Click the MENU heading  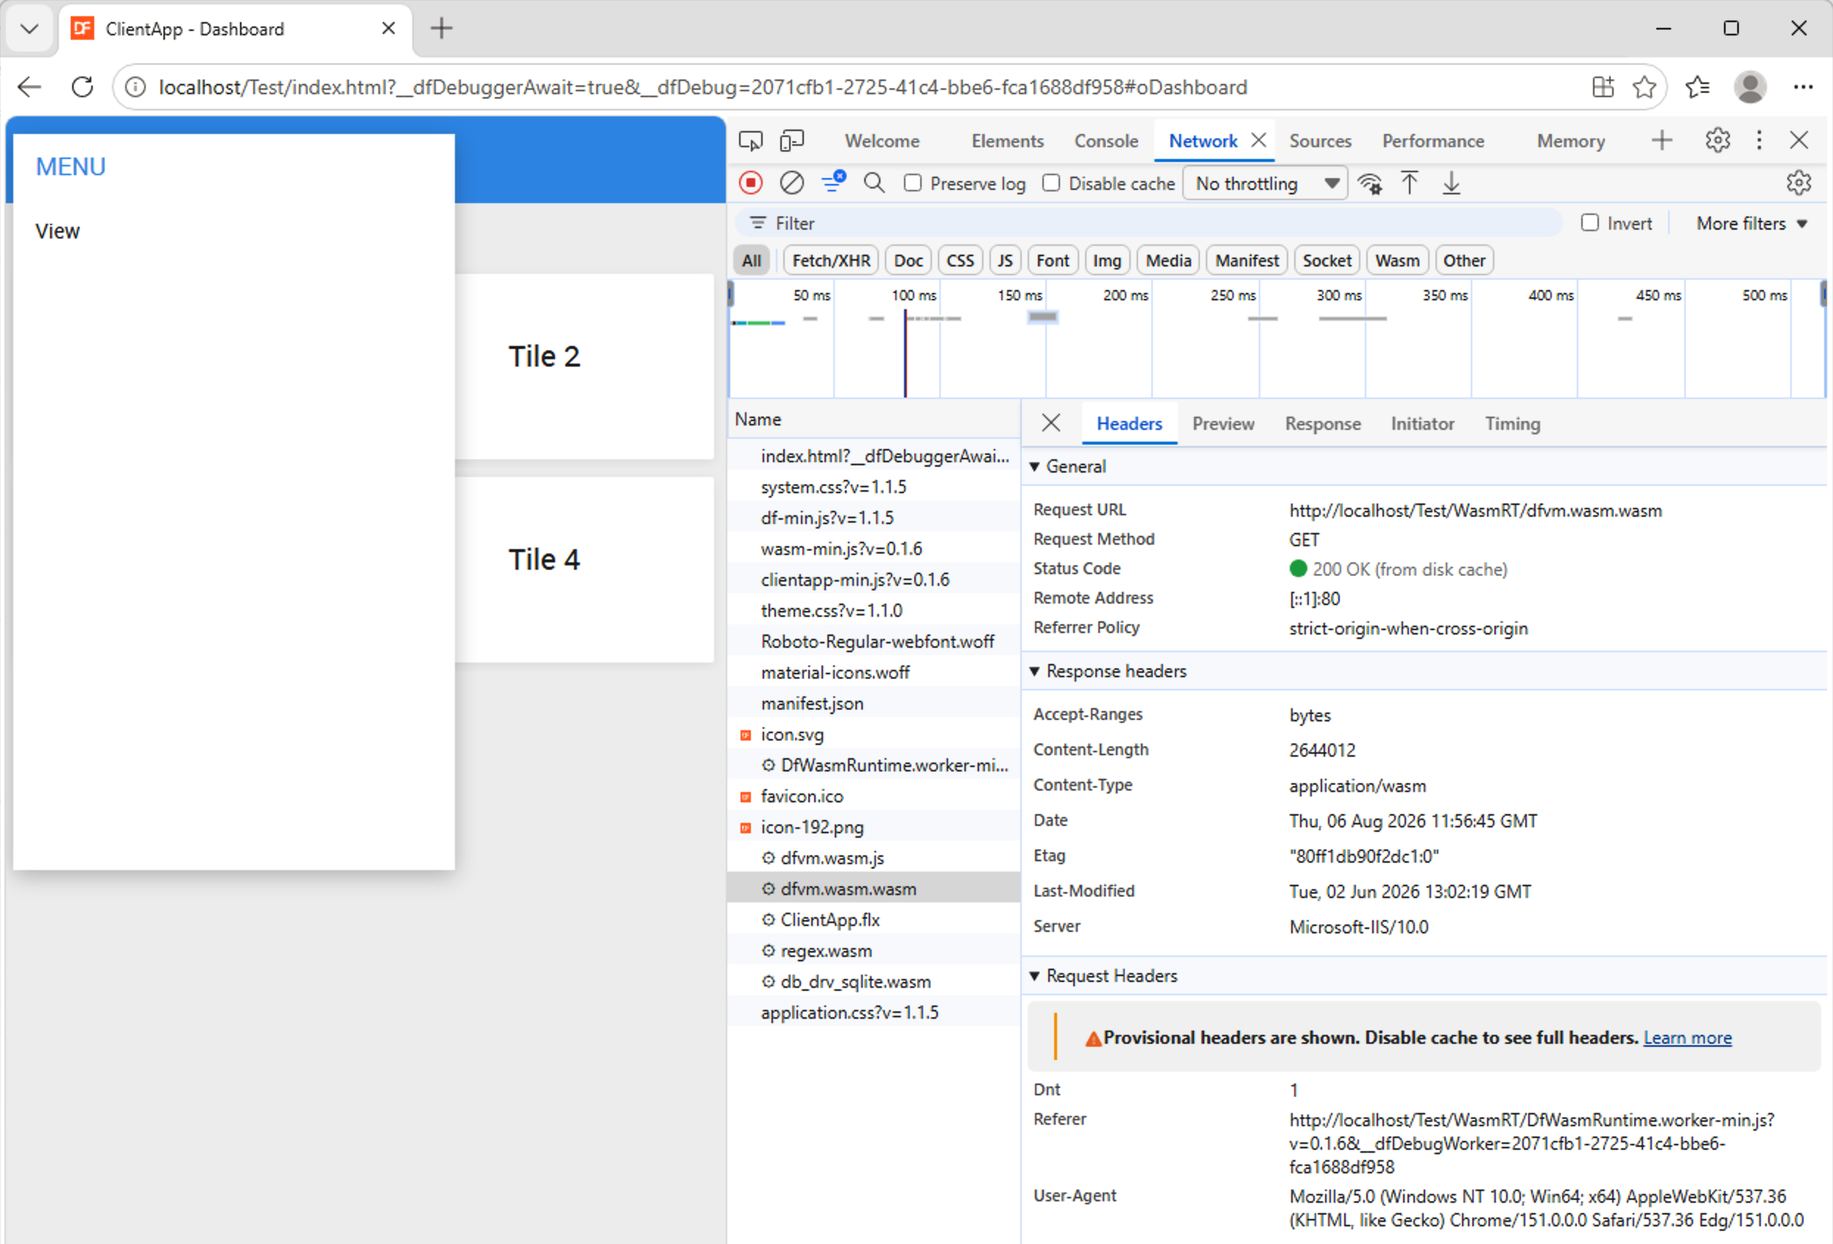click(x=70, y=166)
